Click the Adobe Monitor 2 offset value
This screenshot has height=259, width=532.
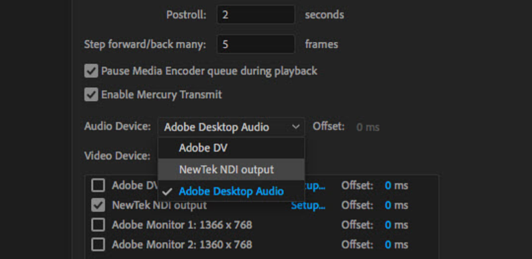[388, 245]
